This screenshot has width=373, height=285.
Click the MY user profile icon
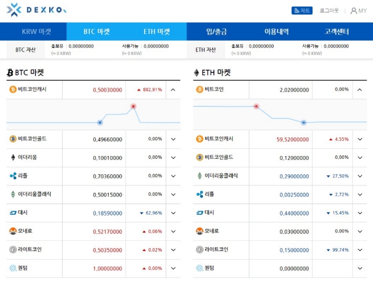tap(353, 11)
